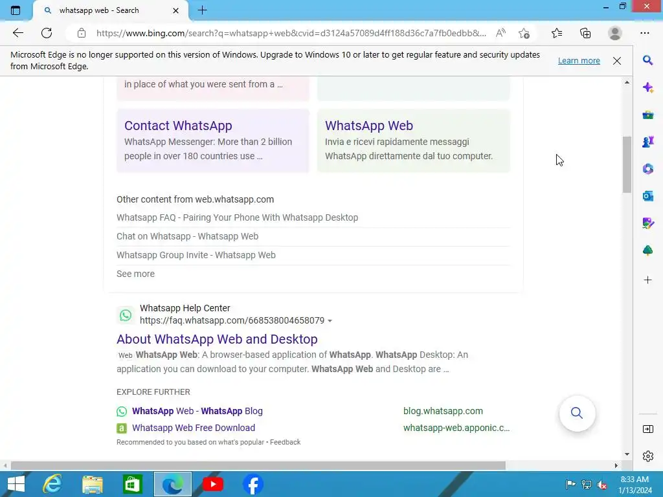Toggle sidebar visibility icon
Image resolution: width=663 pixels, height=497 pixels.
(647, 429)
